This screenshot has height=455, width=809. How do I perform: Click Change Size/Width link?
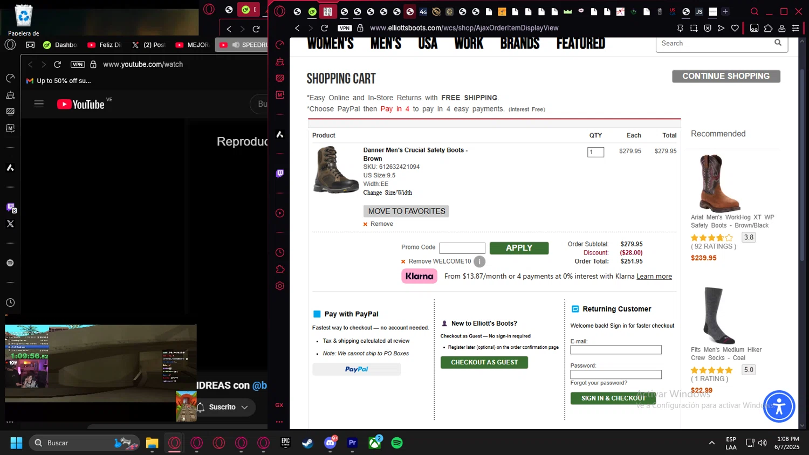(387, 192)
